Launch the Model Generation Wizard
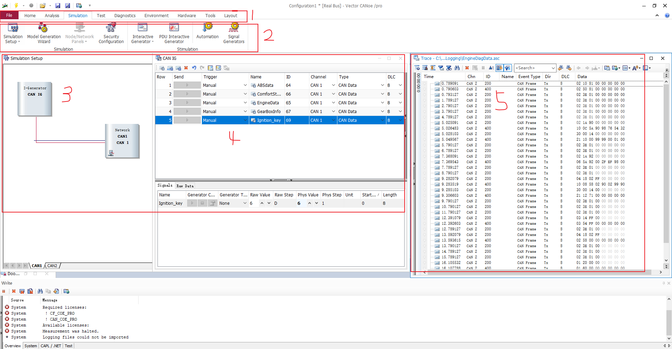Image resolution: width=672 pixels, height=349 pixels. point(43,33)
